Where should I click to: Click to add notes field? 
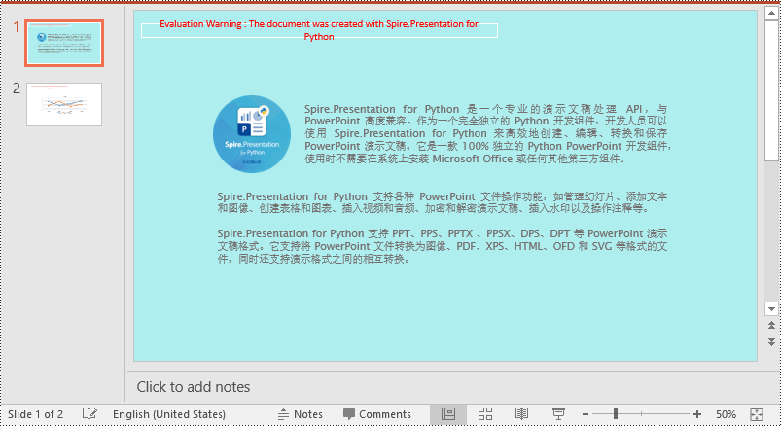point(448,387)
